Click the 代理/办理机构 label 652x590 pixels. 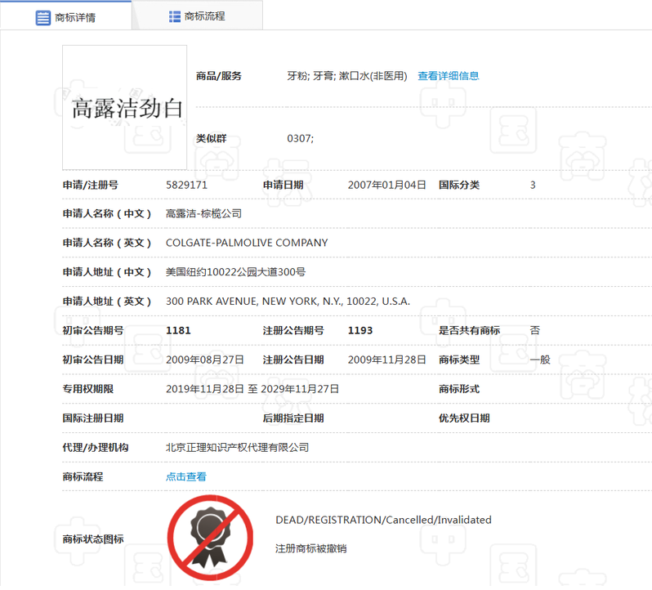(x=96, y=448)
